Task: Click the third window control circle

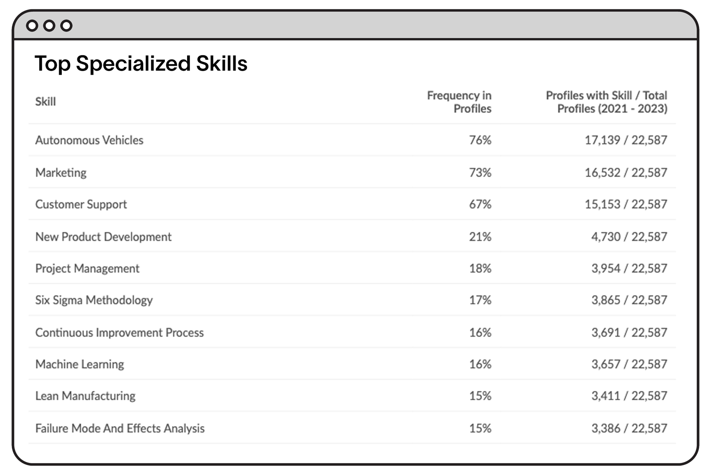Action: click(66, 26)
